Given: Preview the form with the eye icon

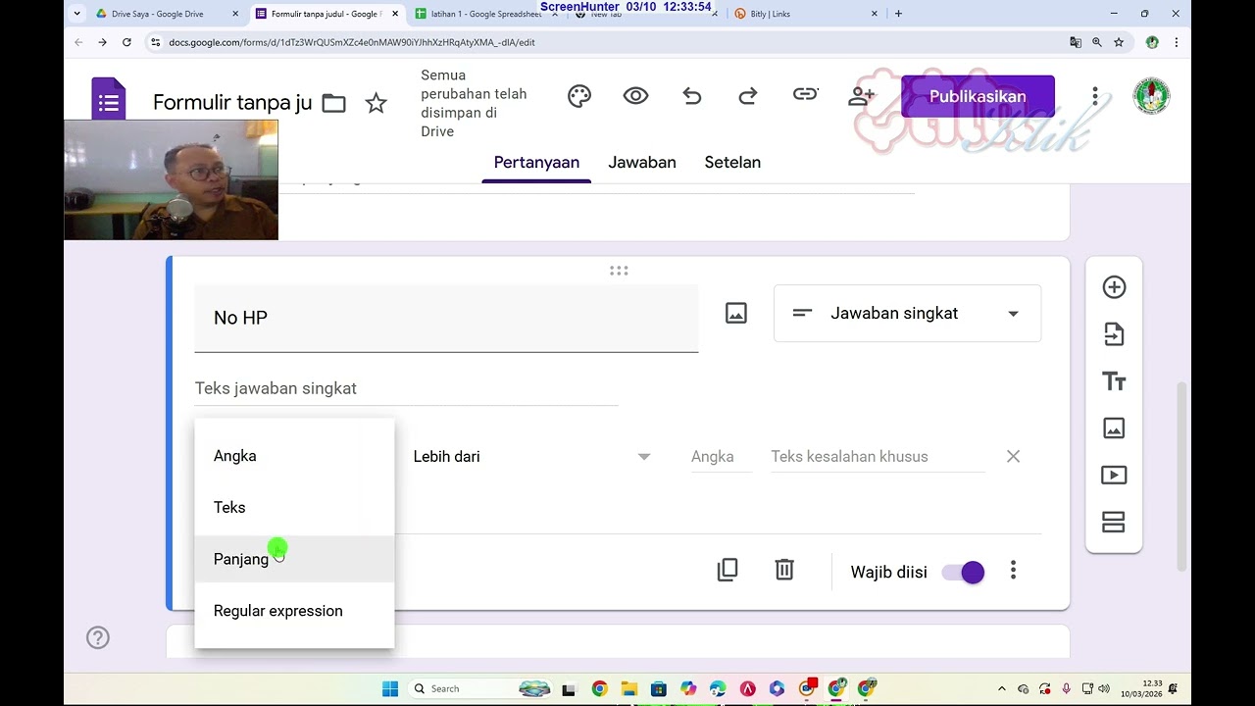Looking at the screenshot, I should (x=635, y=96).
